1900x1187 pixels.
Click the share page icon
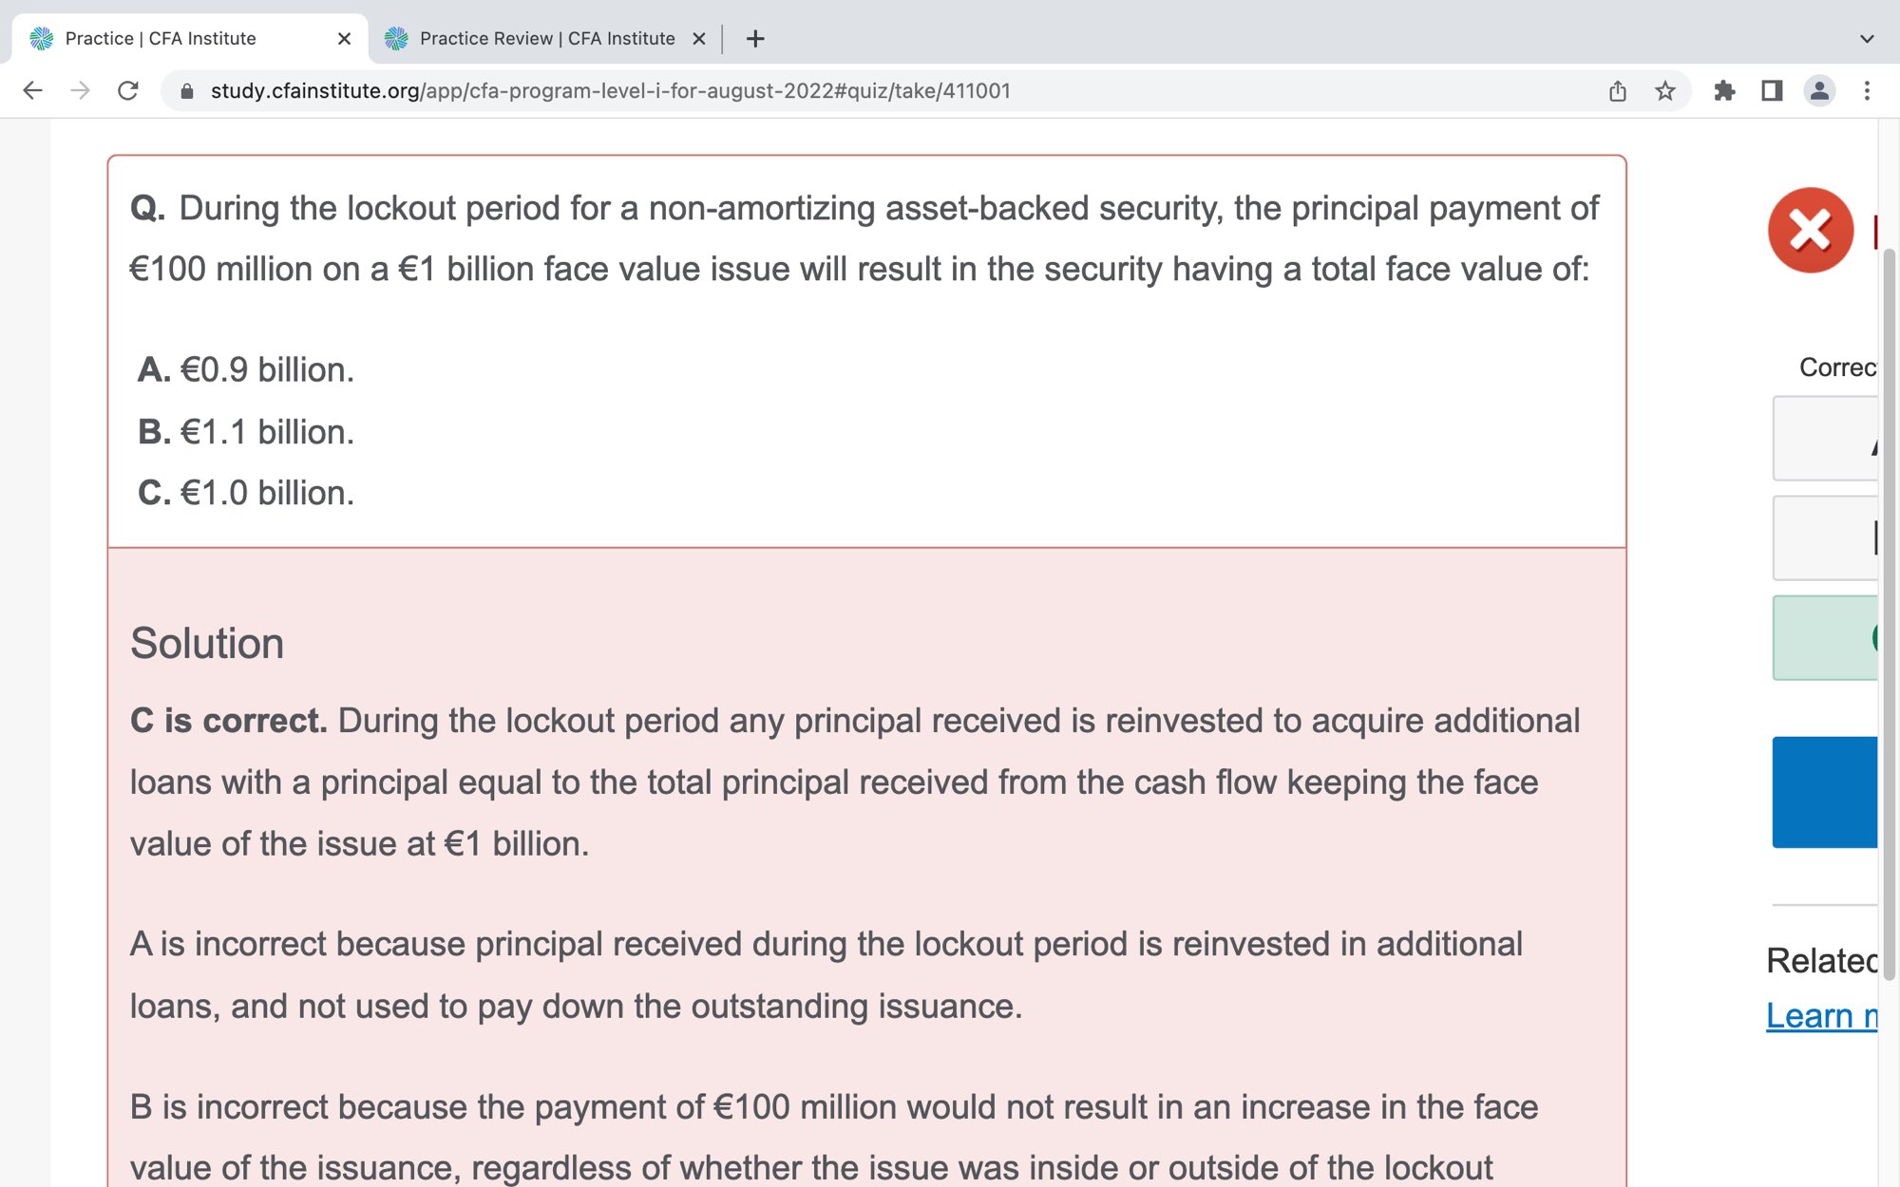(1618, 91)
